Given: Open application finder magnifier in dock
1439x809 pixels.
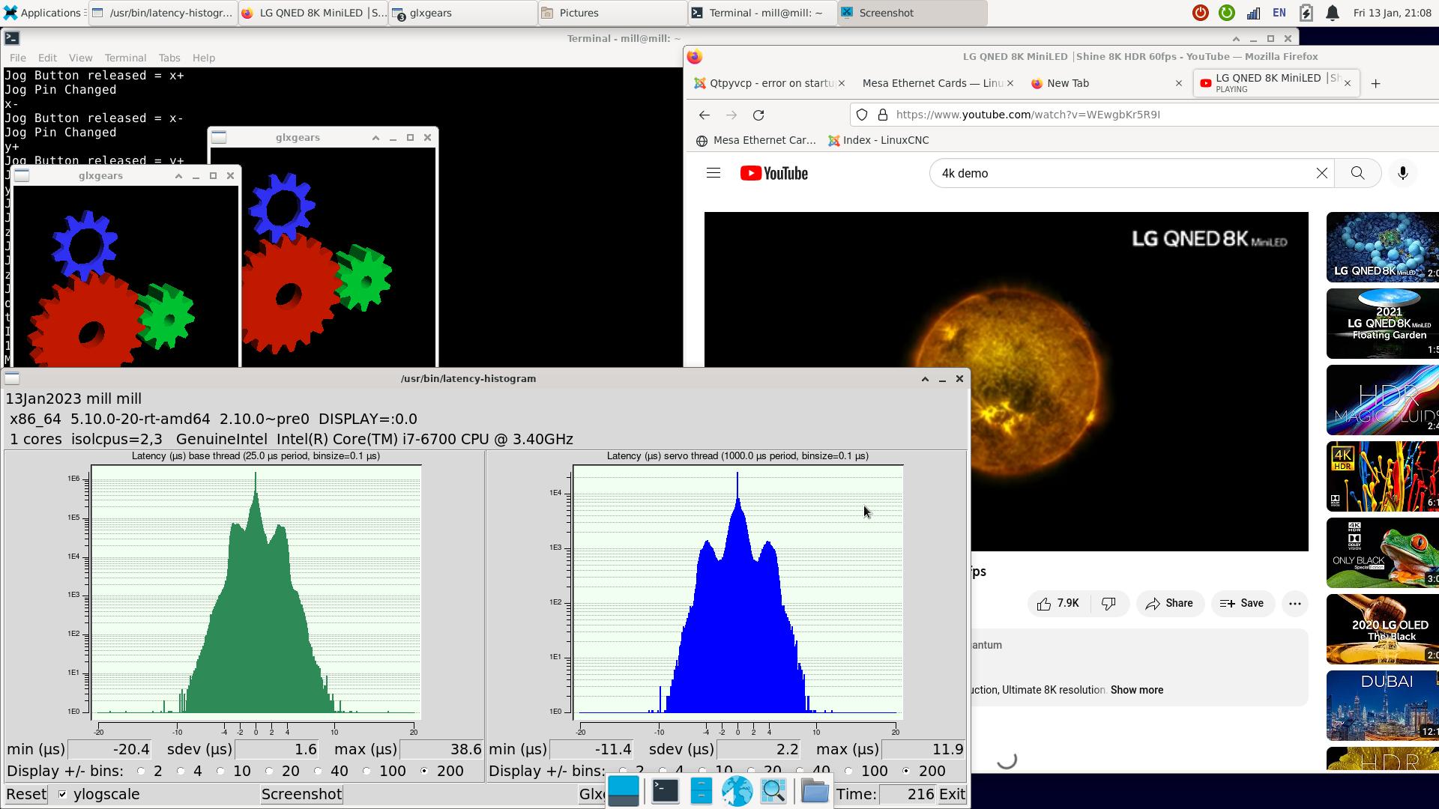Looking at the screenshot, I should [x=773, y=791].
